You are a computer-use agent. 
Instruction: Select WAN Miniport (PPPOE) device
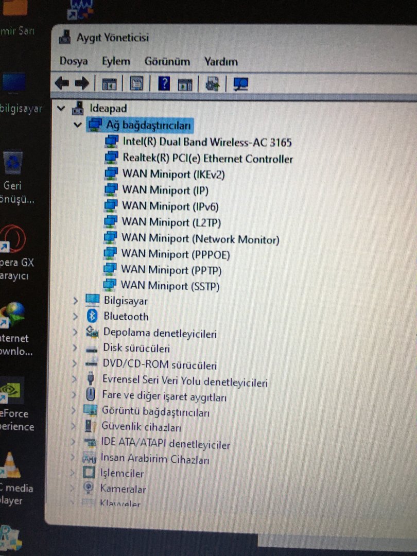[176, 254]
